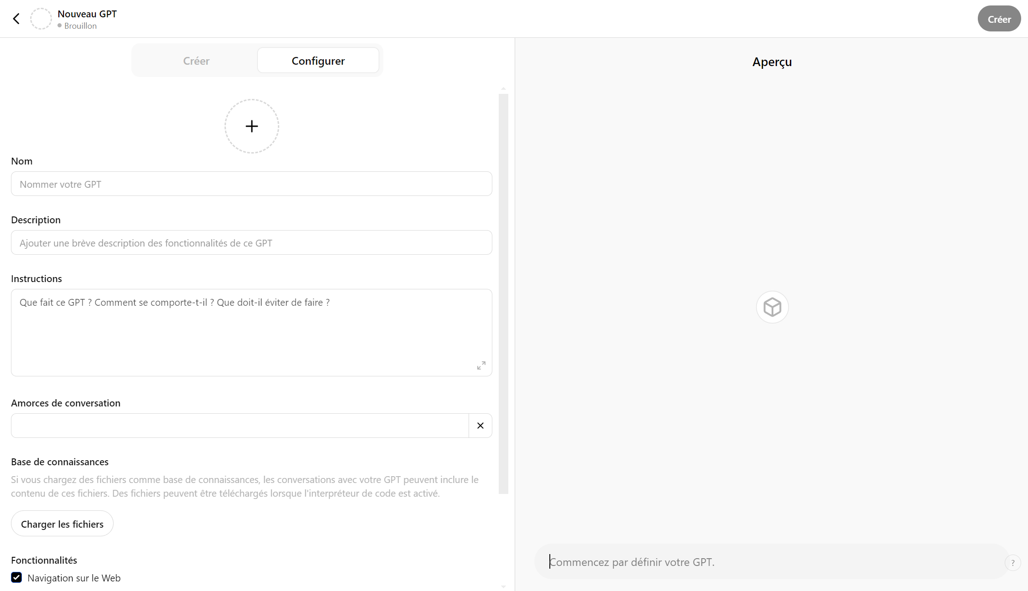Focus the Nom input field
1028x591 pixels.
tap(251, 184)
